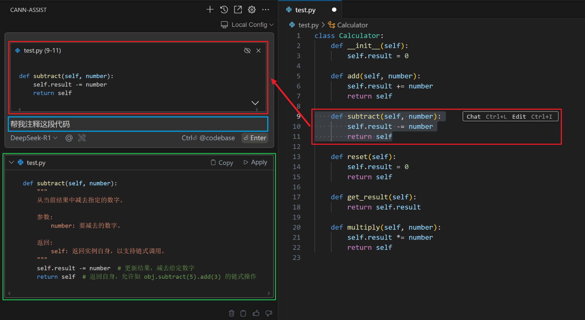
Task: Click the Calculator breadcrumb item
Action: [352, 25]
